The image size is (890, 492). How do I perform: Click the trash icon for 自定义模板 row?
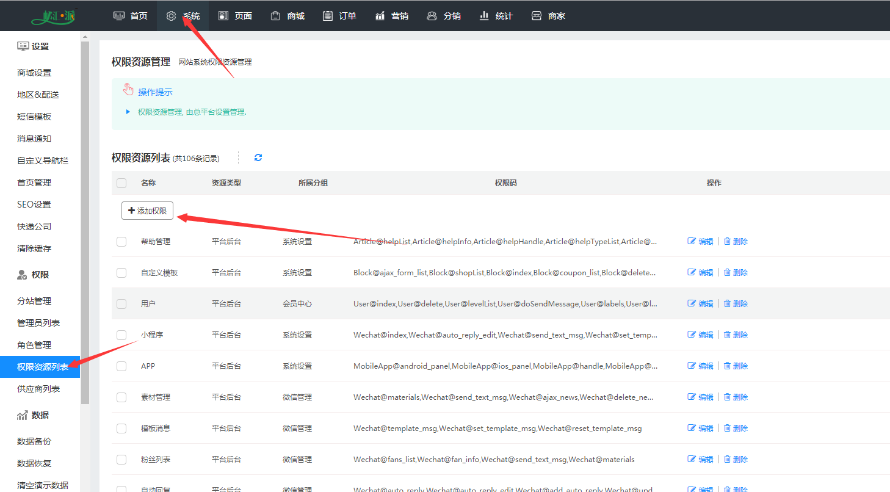[x=727, y=272]
